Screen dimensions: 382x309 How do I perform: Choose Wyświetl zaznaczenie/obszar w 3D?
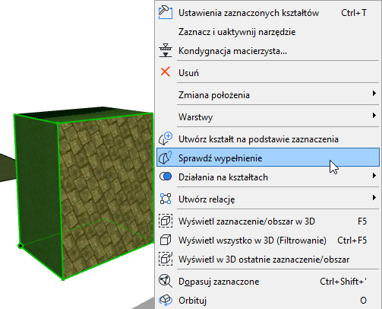point(268,221)
